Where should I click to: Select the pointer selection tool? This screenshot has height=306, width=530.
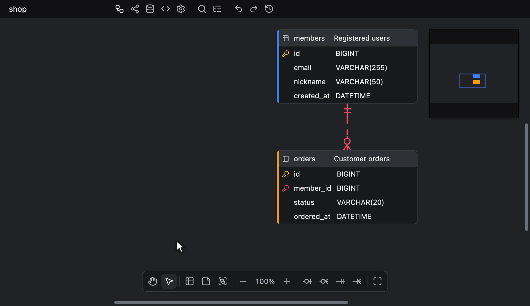click(169, 281)
